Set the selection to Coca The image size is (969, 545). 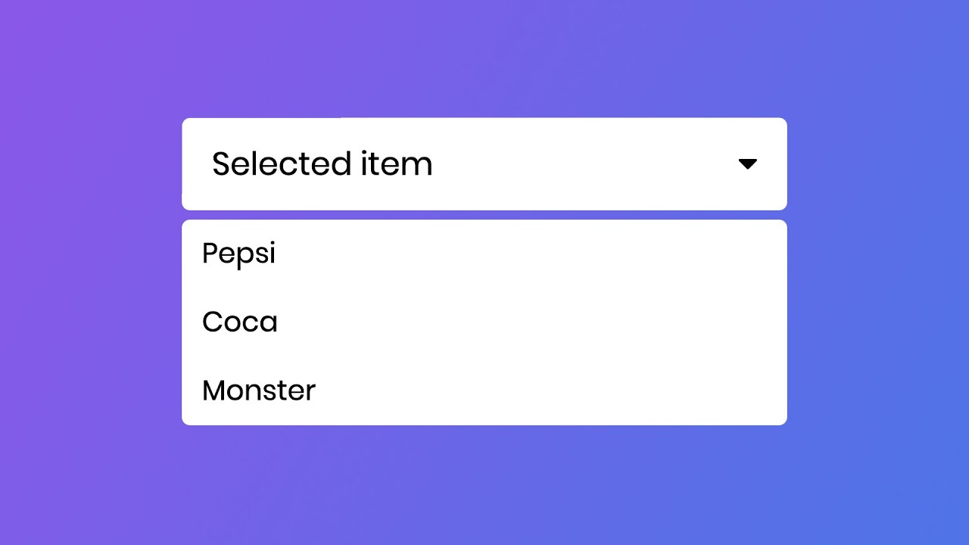240,322
